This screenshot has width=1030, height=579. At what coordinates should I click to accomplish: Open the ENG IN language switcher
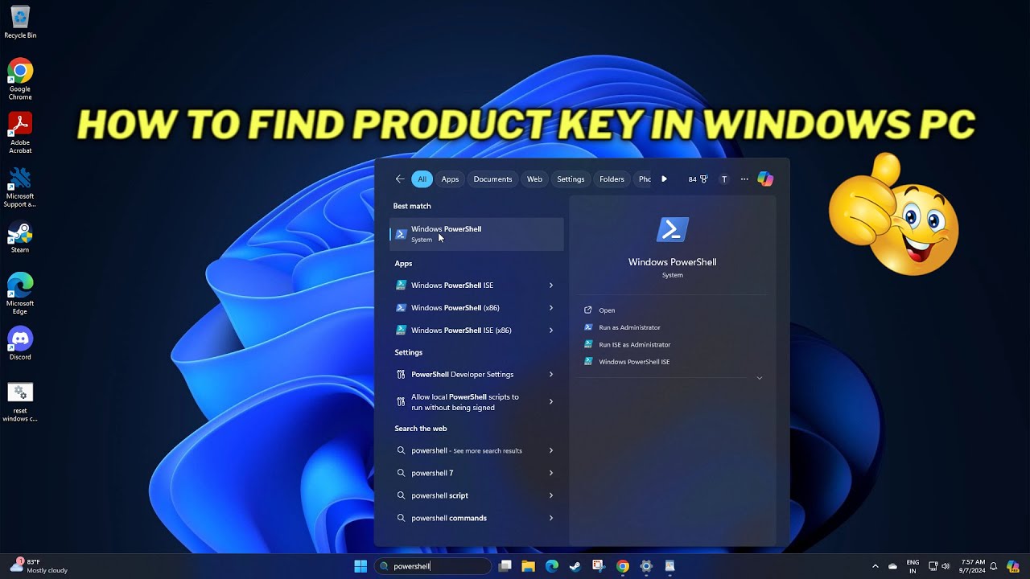(913, 566)
